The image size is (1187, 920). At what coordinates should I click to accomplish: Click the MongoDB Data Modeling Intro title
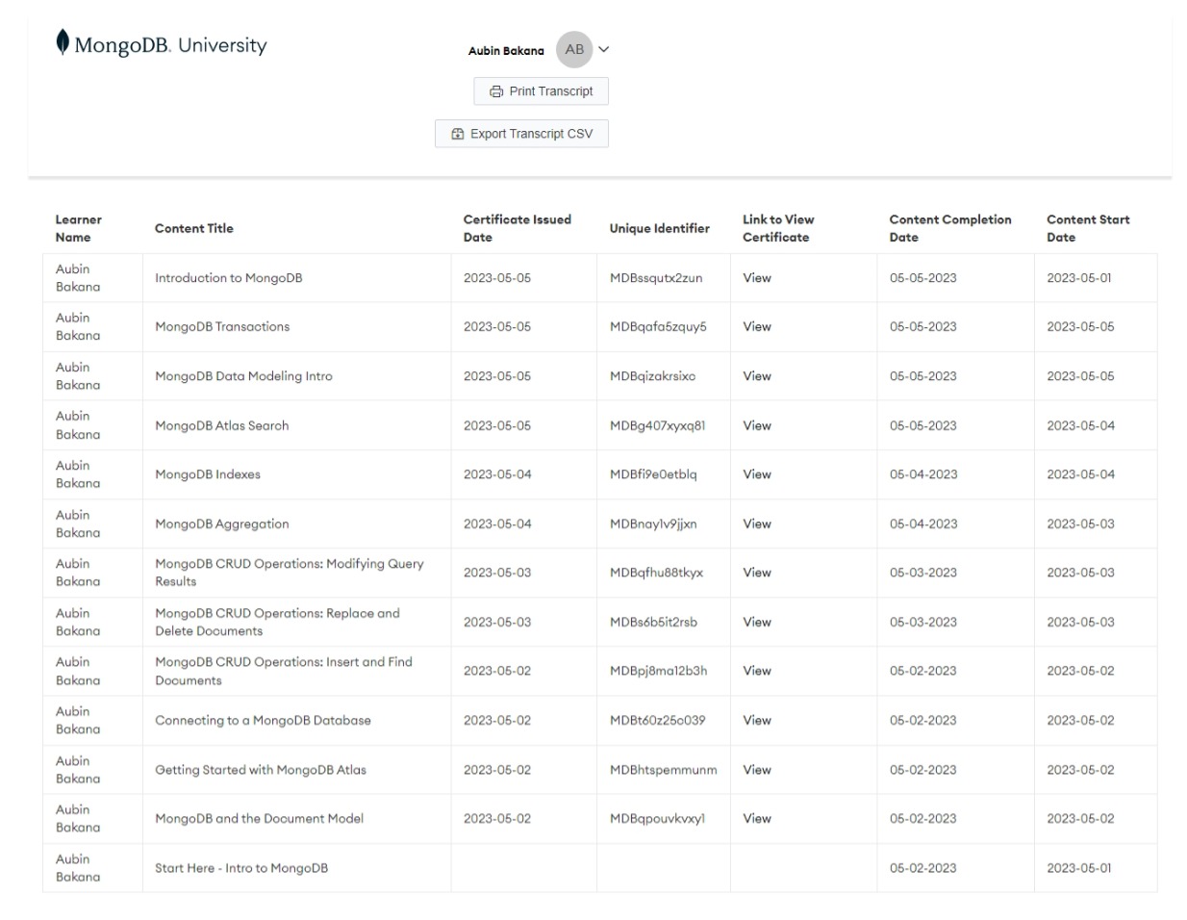243,376
